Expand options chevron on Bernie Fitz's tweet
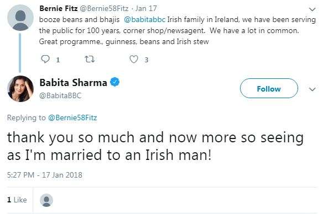328x214 pixels. 312,9
